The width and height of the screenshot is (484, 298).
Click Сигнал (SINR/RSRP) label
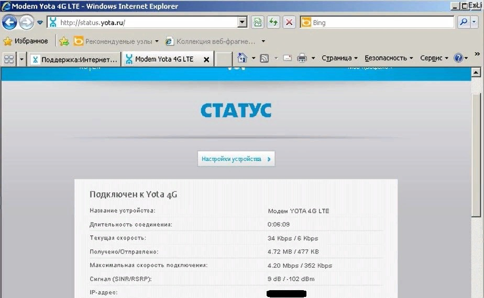120,279
